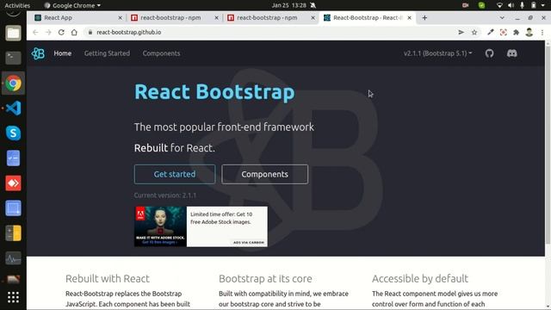Launch Files from the dock
Viewport: 551px width, 310px height.
(14, 34)
